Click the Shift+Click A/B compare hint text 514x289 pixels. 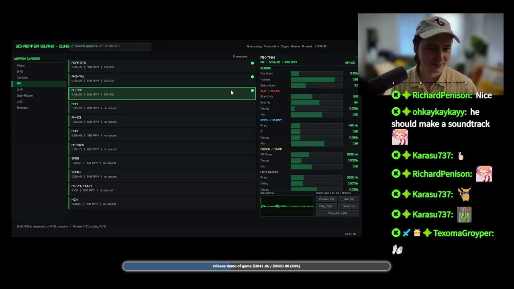(61, 226)
